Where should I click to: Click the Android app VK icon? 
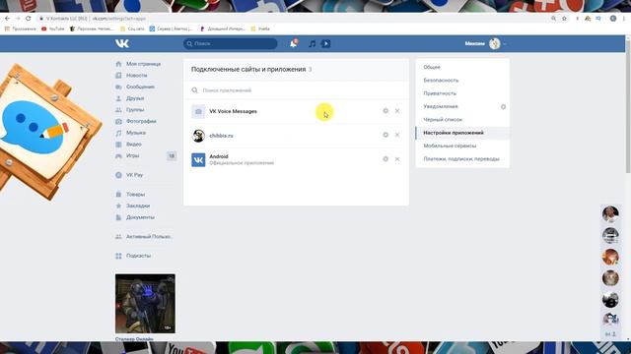pyautogui.click(x=198, y=159)
